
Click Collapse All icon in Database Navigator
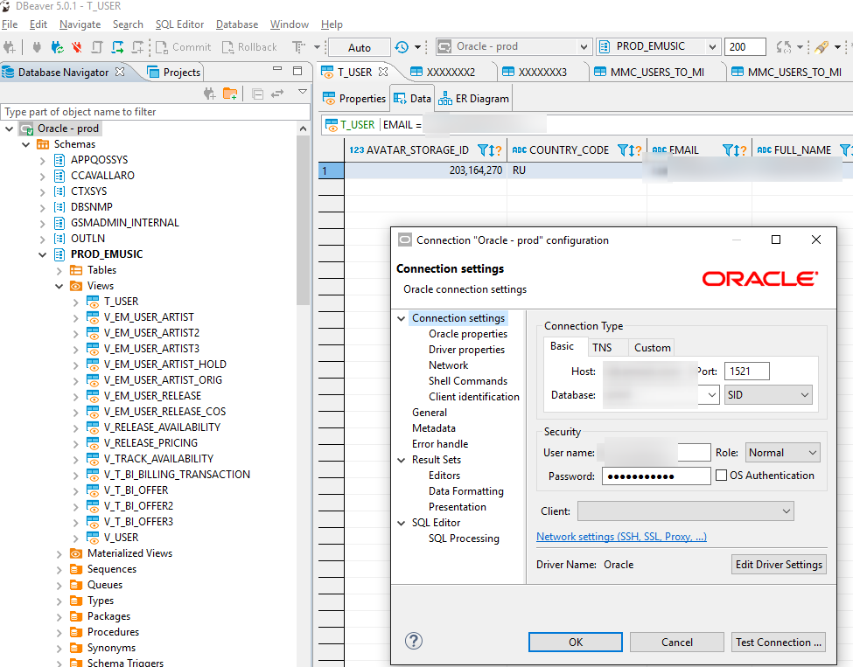point(258,94)
